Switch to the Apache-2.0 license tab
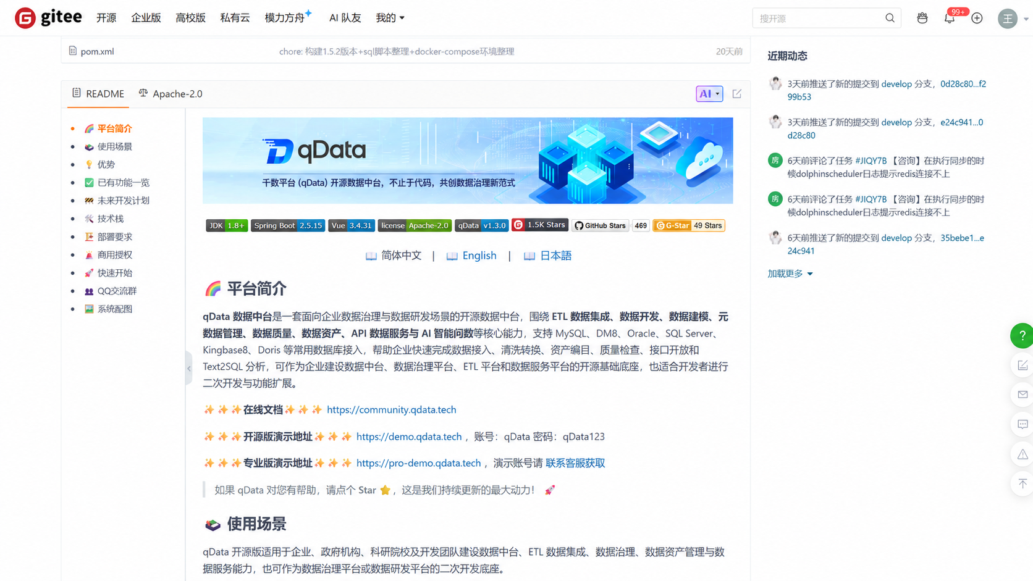Viewport: 1033px width, 581px height. tap(171, 94)
